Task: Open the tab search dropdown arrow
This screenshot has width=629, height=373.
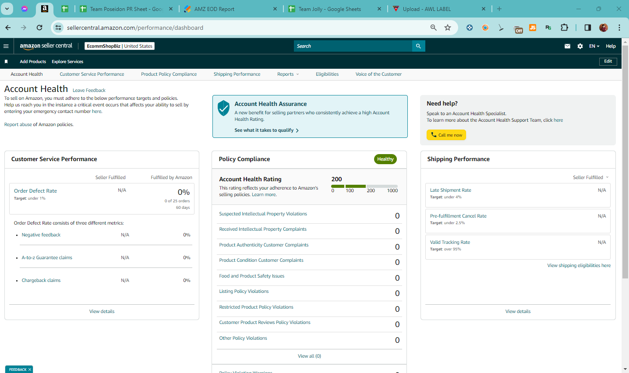Action: tap(7, 9)
